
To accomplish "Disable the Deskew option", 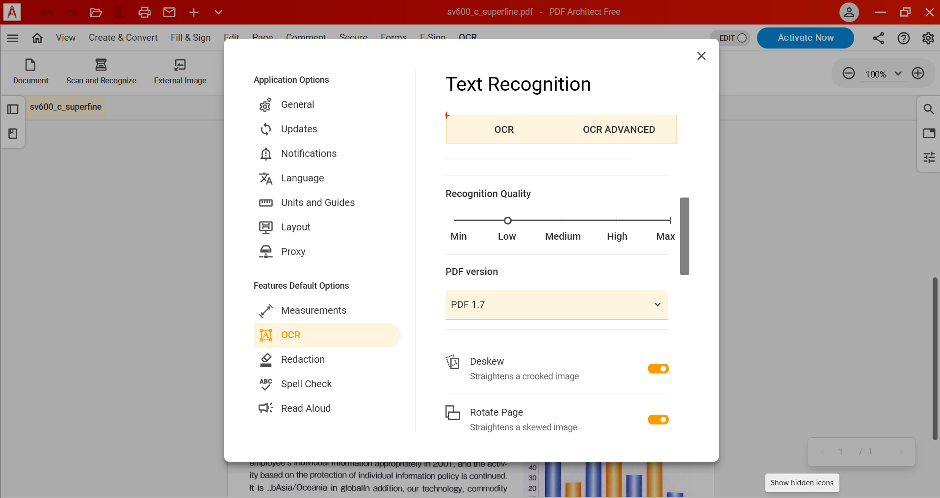I will (x=657, y=369).
